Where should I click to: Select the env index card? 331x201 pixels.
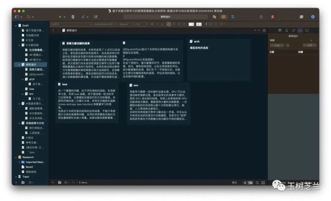tap(158, 103)
